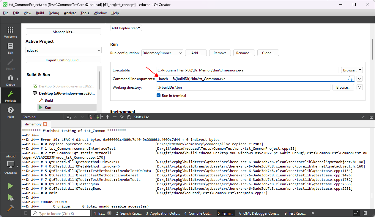Close the current terminal using the red-x icon
Screen dimensions: 375x217
(90, 117)
